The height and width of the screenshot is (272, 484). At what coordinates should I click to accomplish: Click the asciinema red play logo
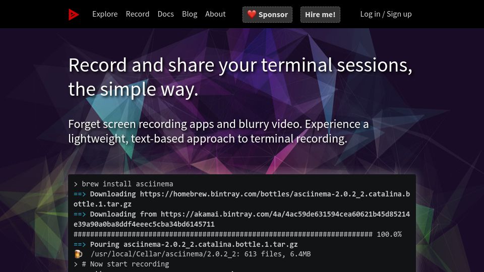(x=74, y=15)
